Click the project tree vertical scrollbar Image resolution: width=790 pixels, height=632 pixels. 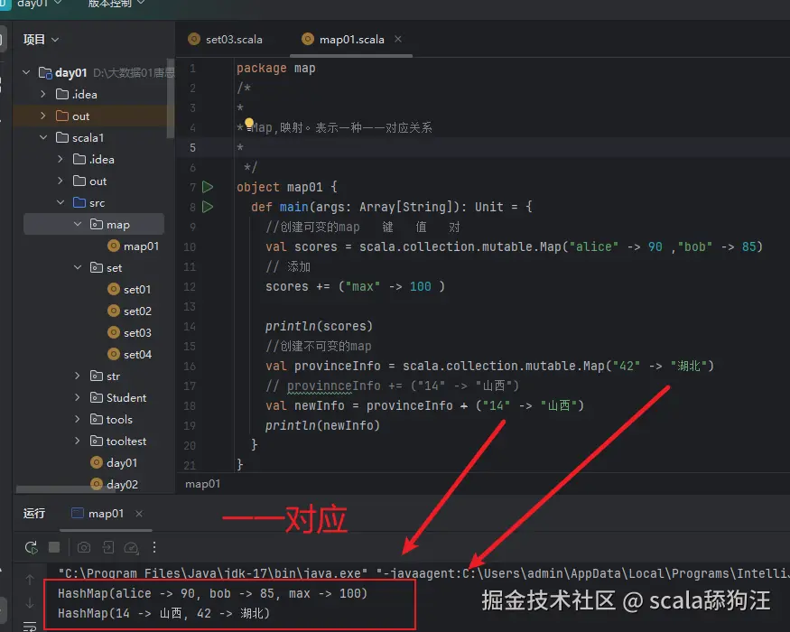[x=171, y=98]
